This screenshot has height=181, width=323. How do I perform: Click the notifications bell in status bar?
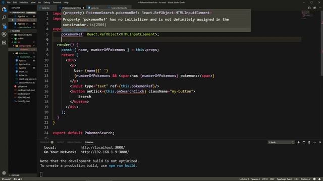pyautogui.click(x=319, y=179)
